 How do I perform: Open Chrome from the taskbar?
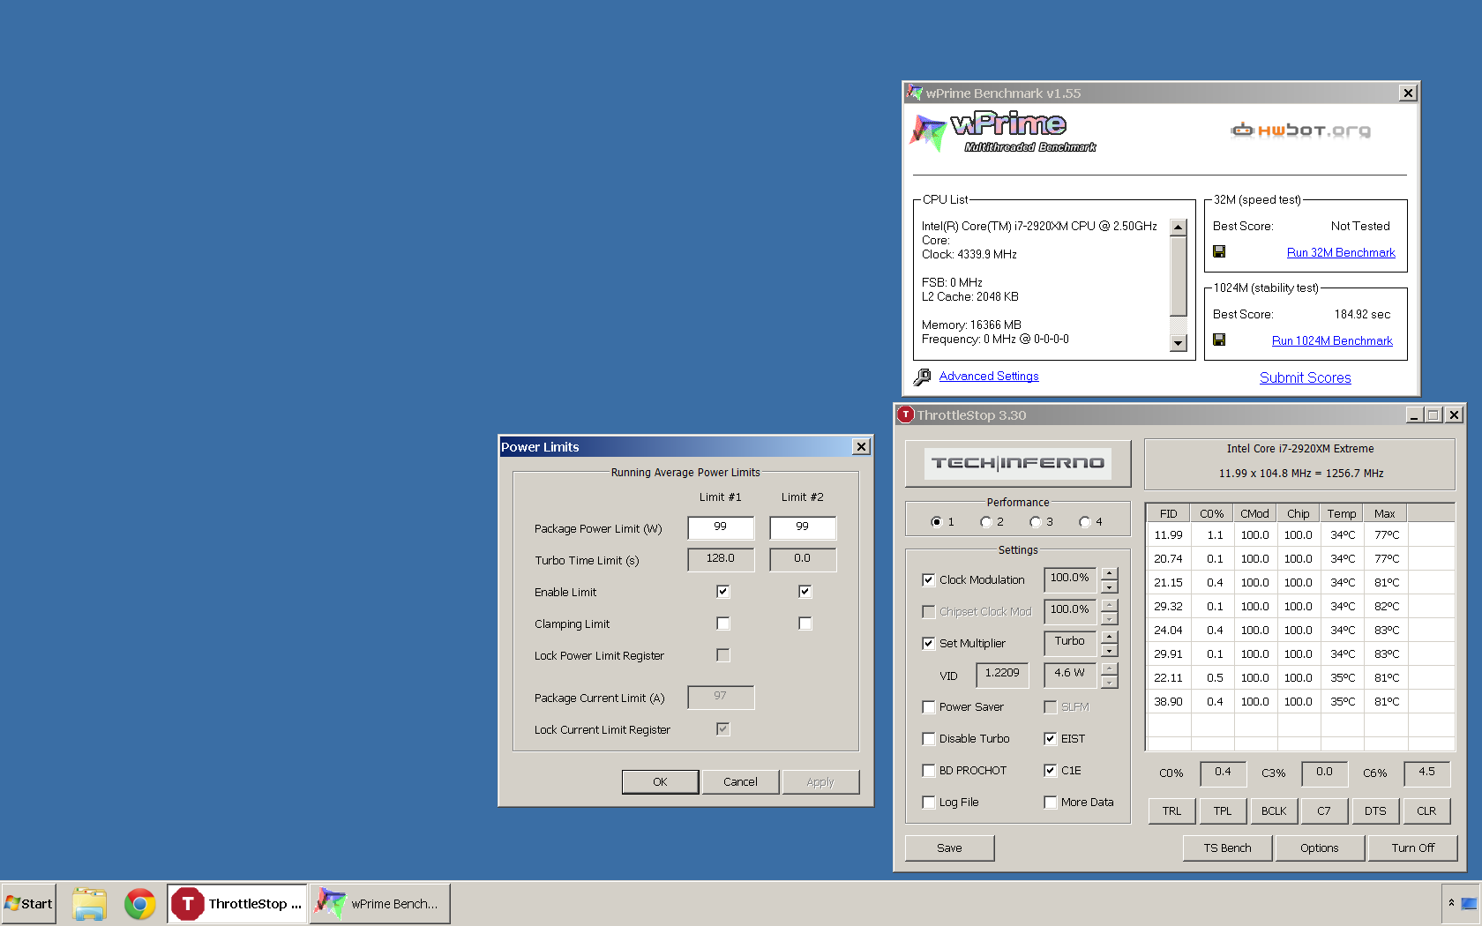[139, 904]
